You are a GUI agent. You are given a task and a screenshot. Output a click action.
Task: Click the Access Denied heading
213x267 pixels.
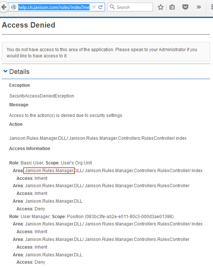pyautogui.click(x=28, y=25)
